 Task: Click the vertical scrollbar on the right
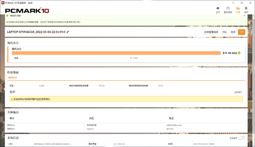pyautogui.click(x=253, y=81)
